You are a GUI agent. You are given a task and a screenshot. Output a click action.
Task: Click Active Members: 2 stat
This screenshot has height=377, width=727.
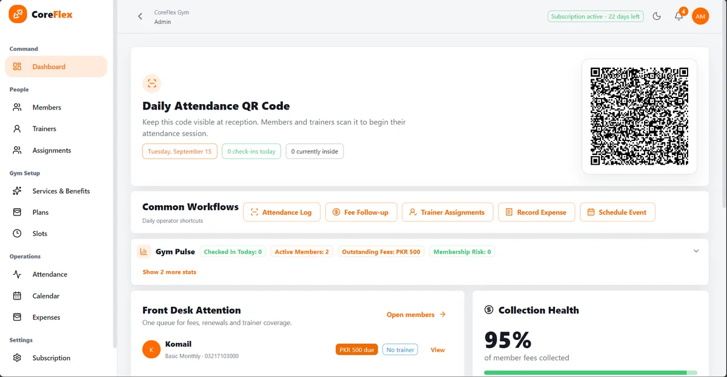pyautogui.click(x=302, y=252)
